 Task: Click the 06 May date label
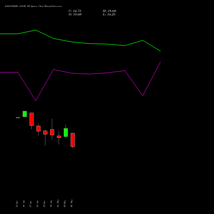pyautogui.click(x=71, y=203)
